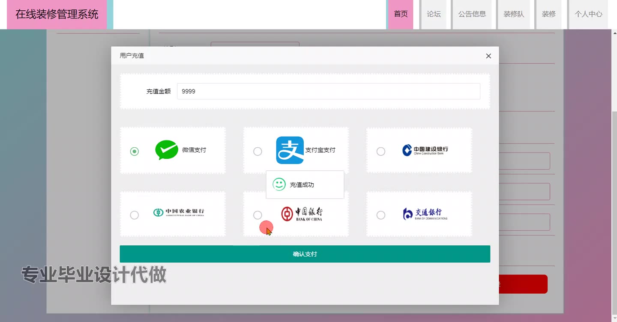617x322 pixels.
Task: Close the 用户充值 dialog
Action: 488,56
